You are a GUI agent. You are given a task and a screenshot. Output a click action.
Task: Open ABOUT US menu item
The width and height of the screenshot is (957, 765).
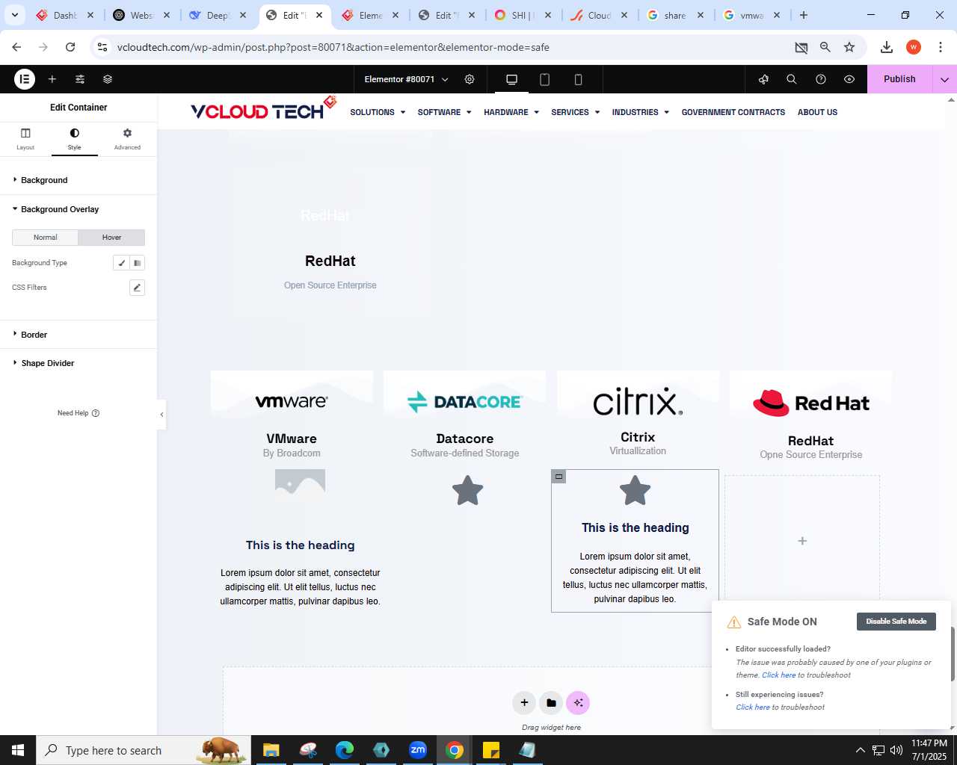click(x=817, y=112)
